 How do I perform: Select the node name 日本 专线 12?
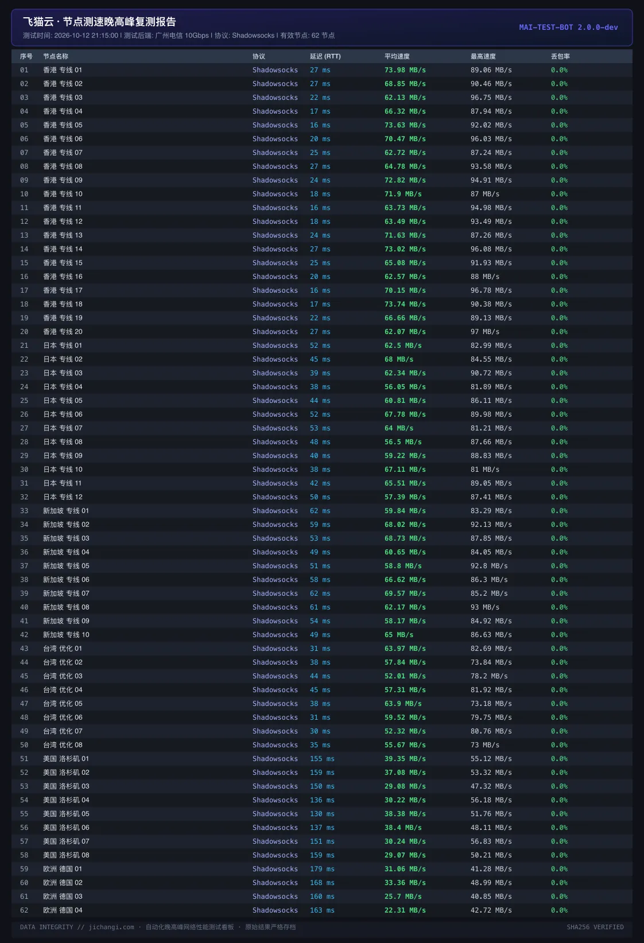pyautogui.click(x=63, y=497)
